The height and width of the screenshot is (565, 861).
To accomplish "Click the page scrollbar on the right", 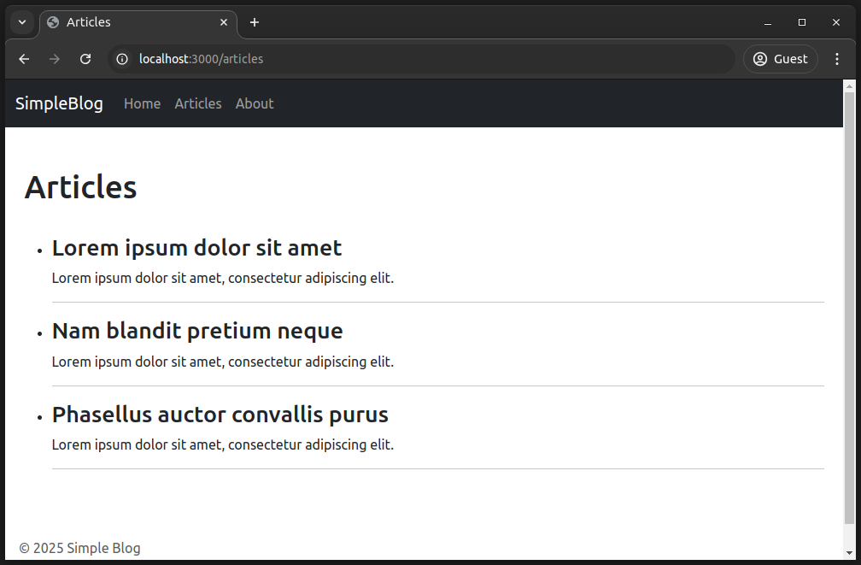I will point(849,299).
